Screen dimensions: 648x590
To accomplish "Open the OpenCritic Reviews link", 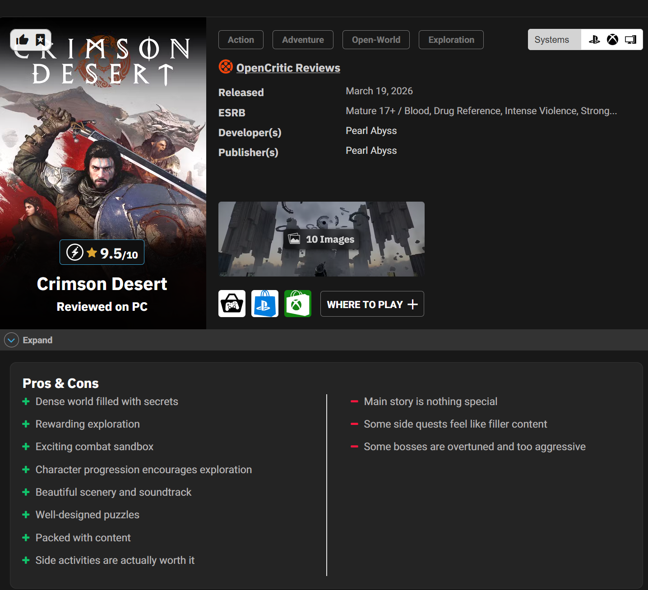I will [x=288, y=68].
